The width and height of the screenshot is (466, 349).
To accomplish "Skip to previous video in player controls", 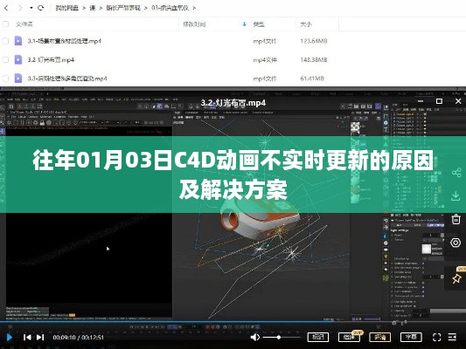I will pos(27,338).
